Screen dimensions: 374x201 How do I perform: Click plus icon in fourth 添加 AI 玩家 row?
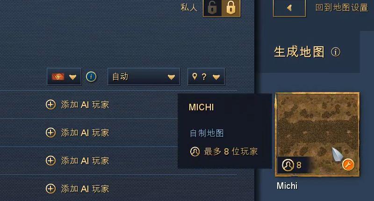coord(50,188)
